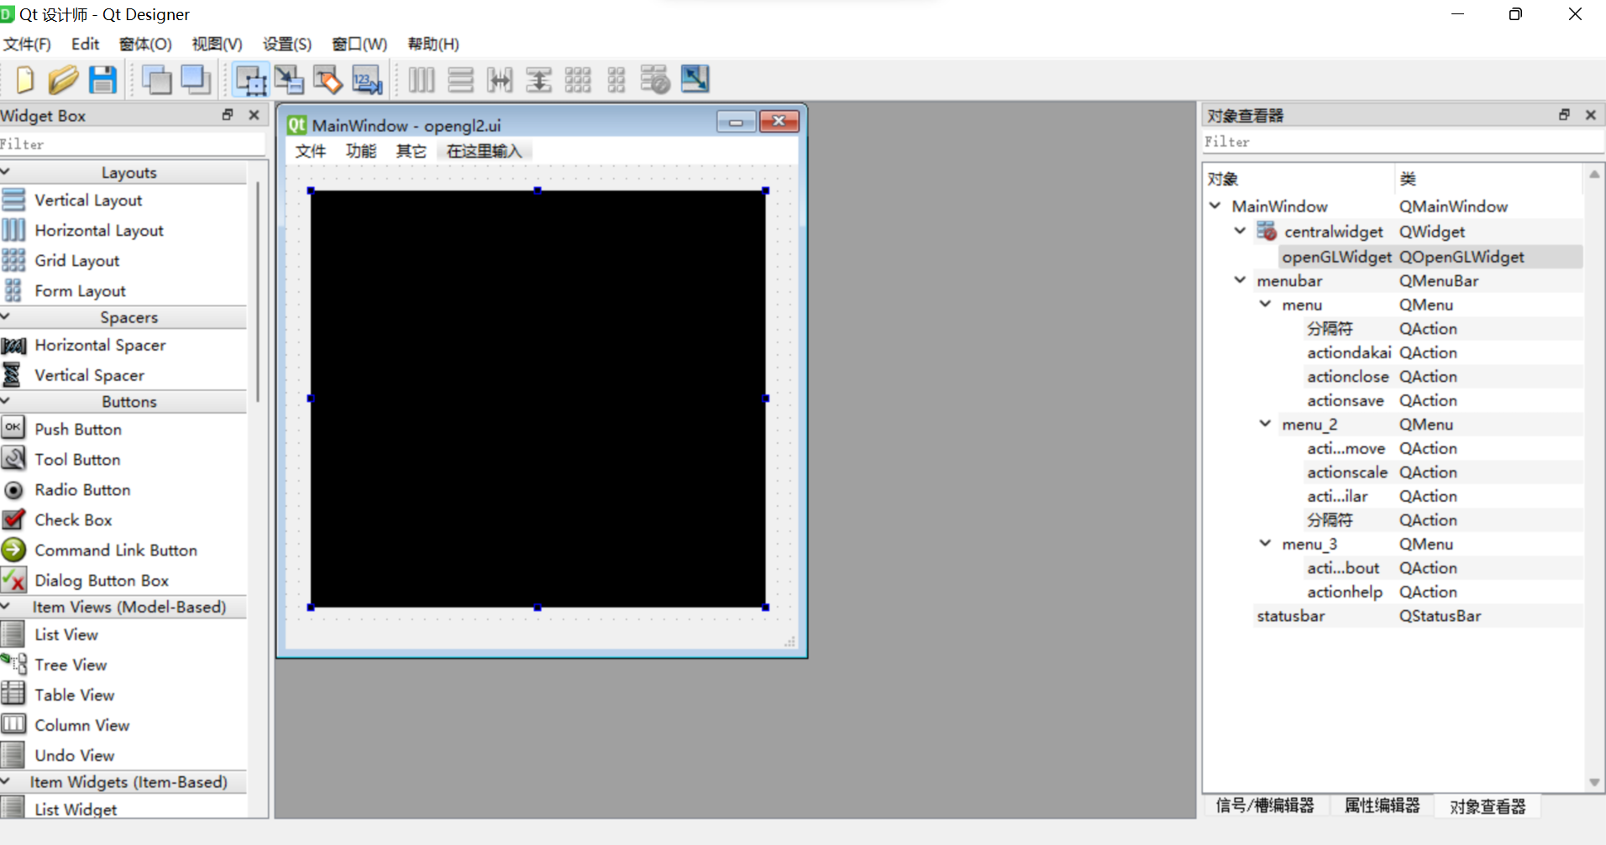Screen dimensions: 1606x845
Task: Switch to the 属性编辑器 tab
Action: [1382, 806]
